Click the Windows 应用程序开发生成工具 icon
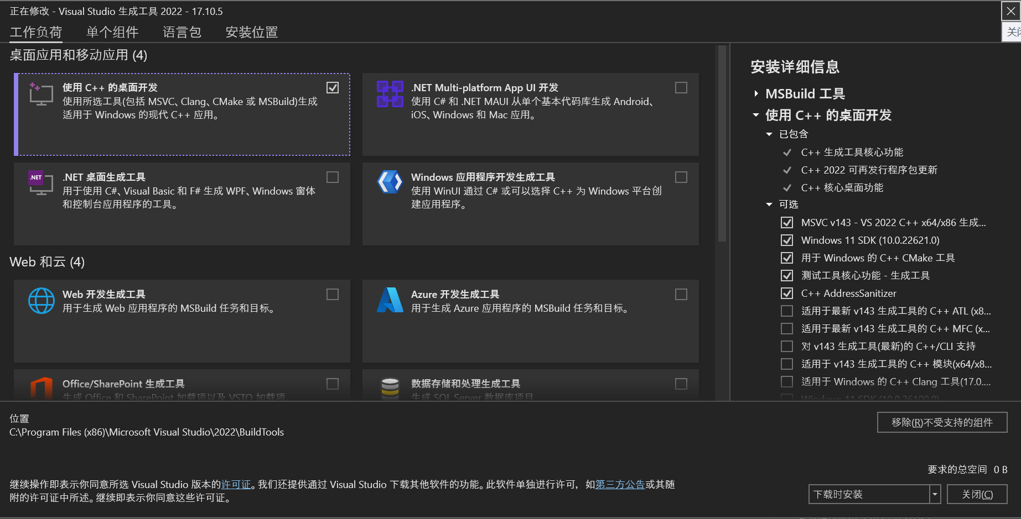Image resolution: width=1021 pixels, height=519 pixels. (390, 182)
